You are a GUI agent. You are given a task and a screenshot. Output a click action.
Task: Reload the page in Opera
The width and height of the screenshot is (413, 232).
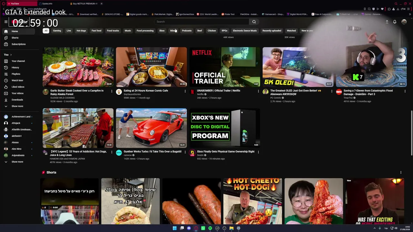12,9
